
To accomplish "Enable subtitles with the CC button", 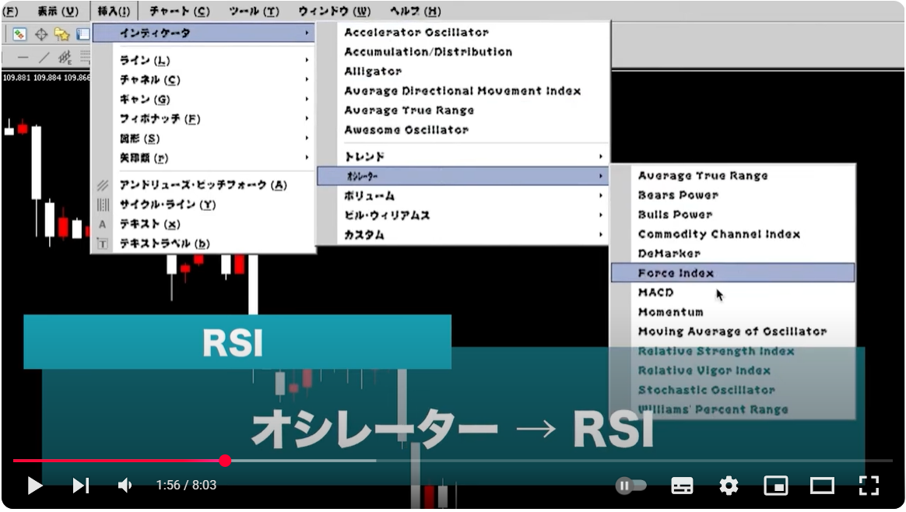I will (x=682, y=486).
